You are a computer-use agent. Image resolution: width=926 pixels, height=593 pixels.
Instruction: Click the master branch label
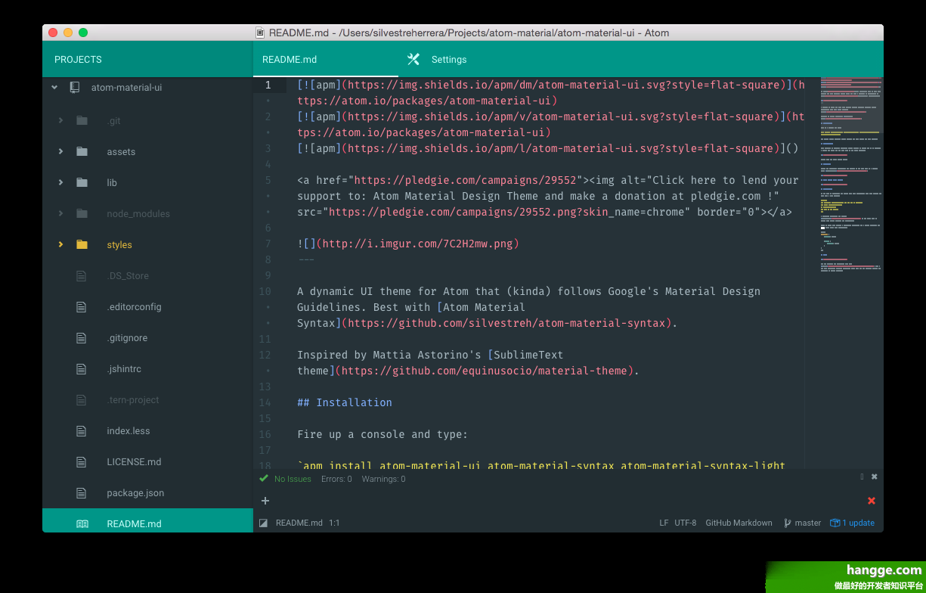[x=808, y=523]
